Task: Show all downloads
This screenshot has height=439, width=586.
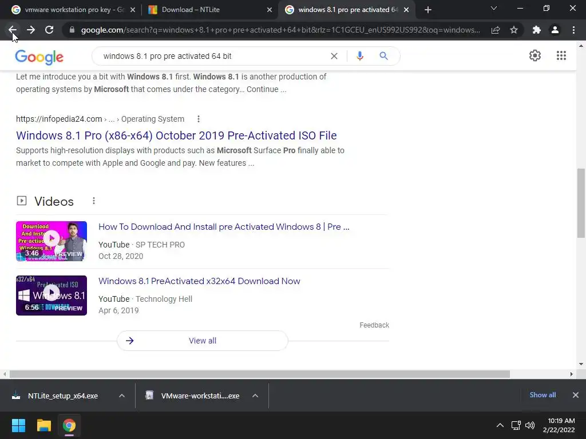Action: (x=543, y=395)
